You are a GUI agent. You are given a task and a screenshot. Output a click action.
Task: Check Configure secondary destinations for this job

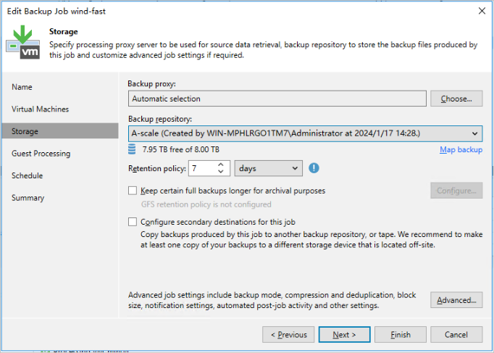pyautogui.click(x=133, y=222)
